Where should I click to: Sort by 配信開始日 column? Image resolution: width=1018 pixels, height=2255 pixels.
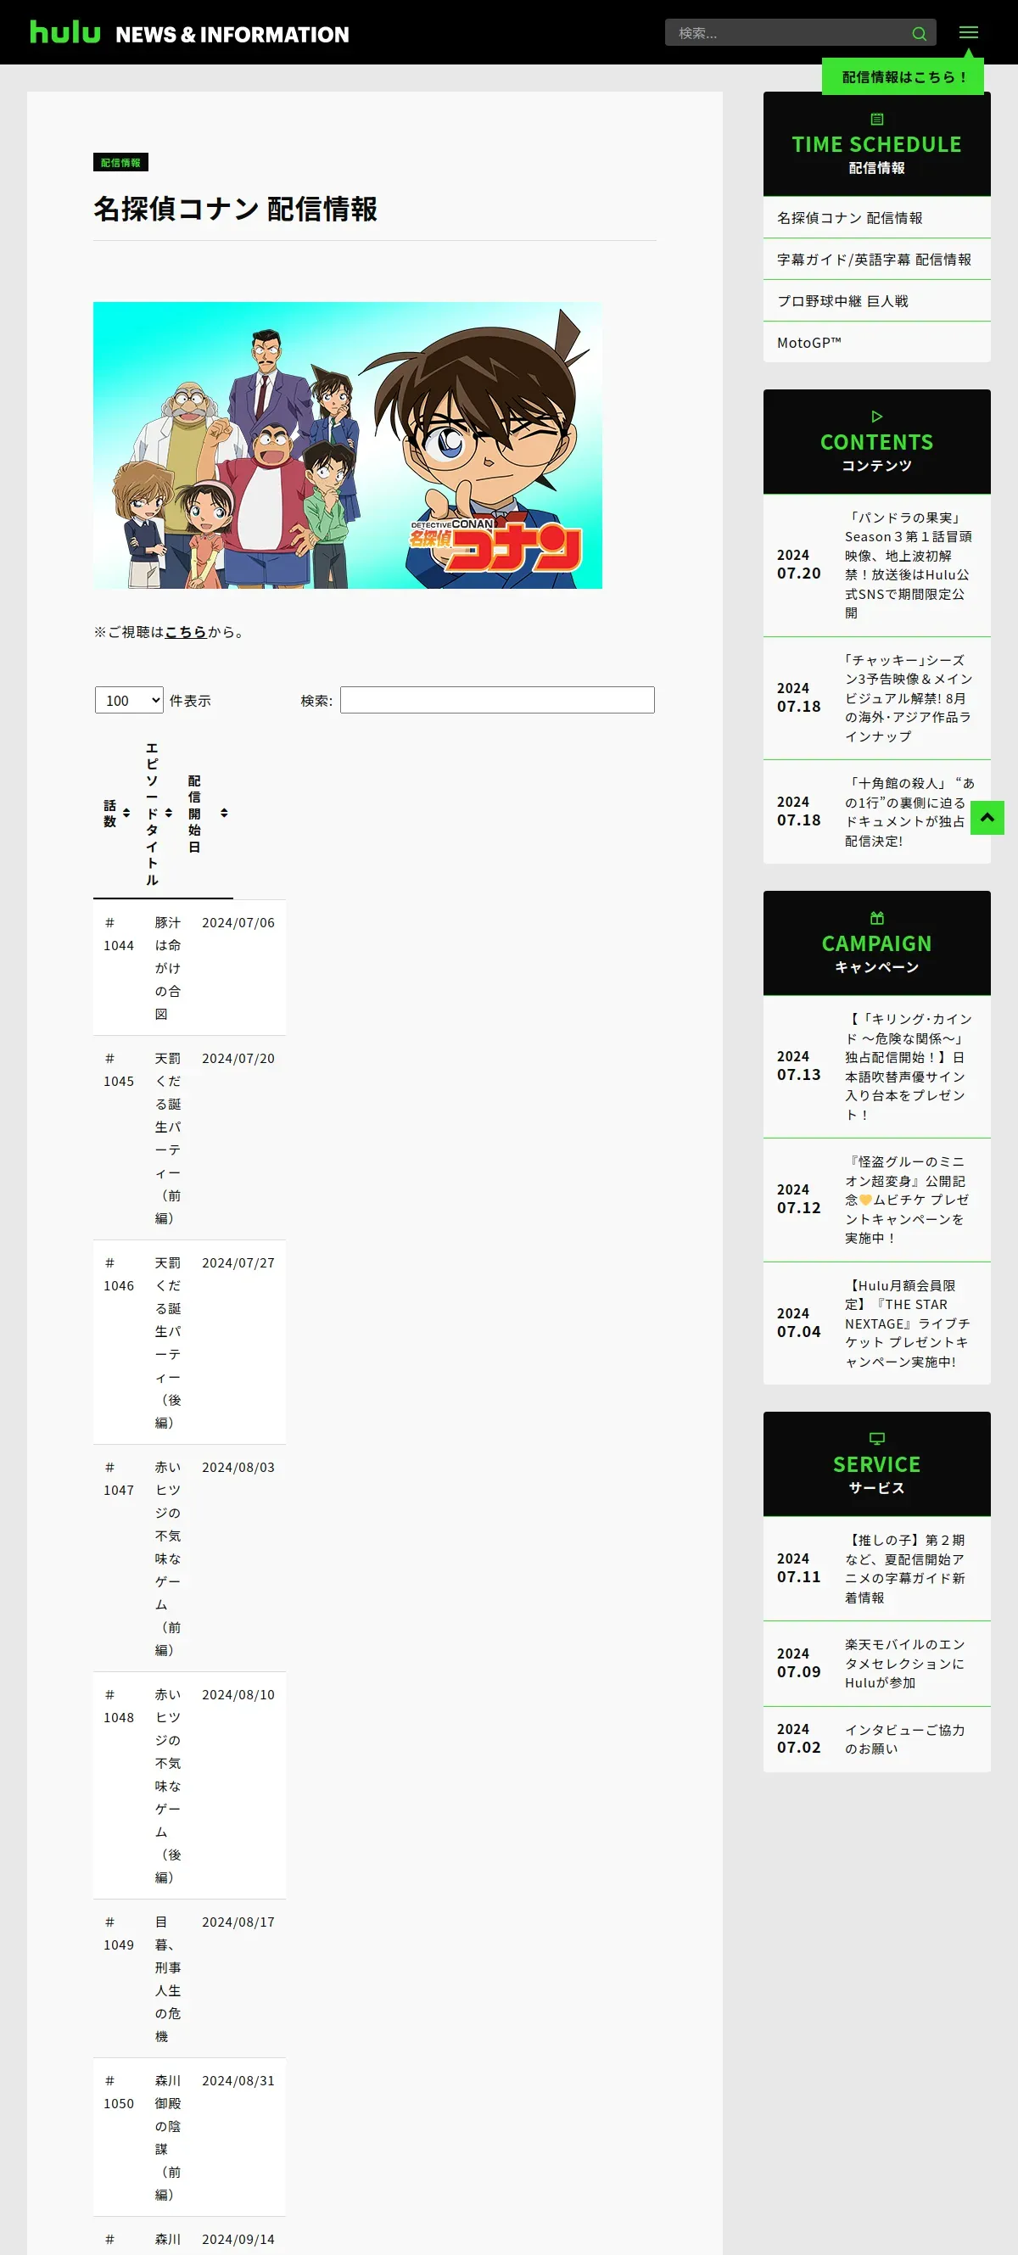205,814
